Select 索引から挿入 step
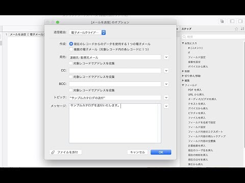Viewport: 245px width, 183px height. pyautogui.click(x=195, y=164)
